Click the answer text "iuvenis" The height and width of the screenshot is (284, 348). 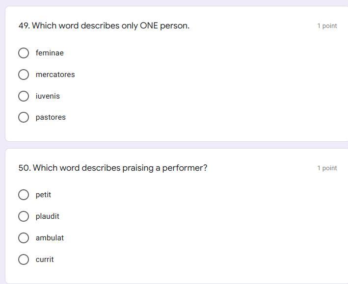[x=48, y=96]
